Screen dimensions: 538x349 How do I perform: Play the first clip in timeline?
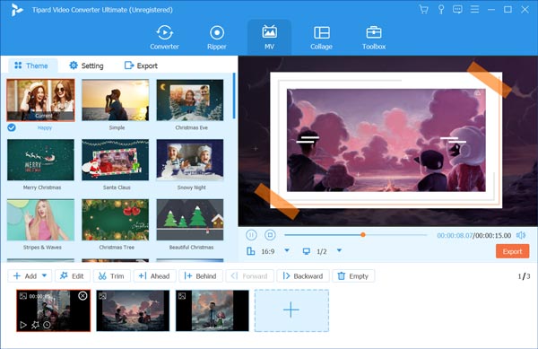23,325
